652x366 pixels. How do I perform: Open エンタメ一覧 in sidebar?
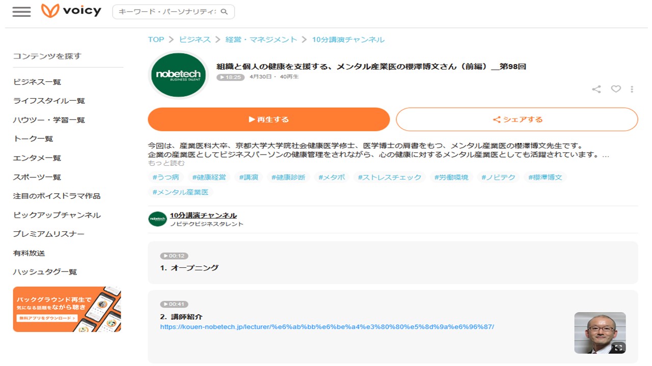[x=37, y=158]
